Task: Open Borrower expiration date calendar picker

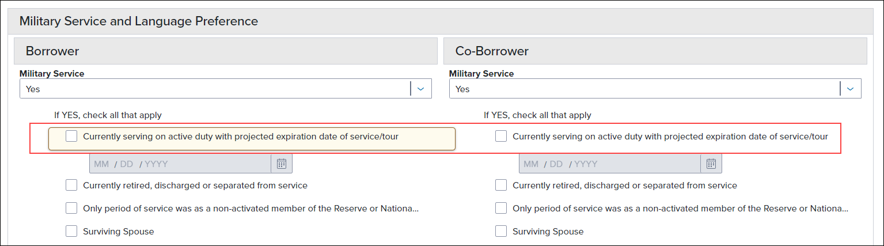Action: [x=282, y=164]
